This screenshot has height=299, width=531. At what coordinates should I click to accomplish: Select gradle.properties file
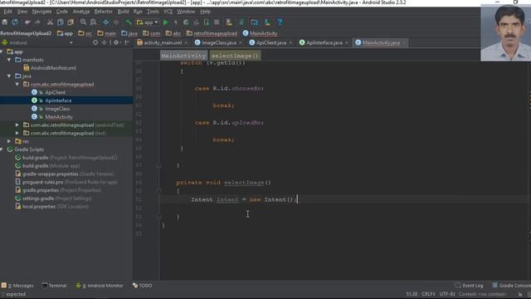[61, 190]
